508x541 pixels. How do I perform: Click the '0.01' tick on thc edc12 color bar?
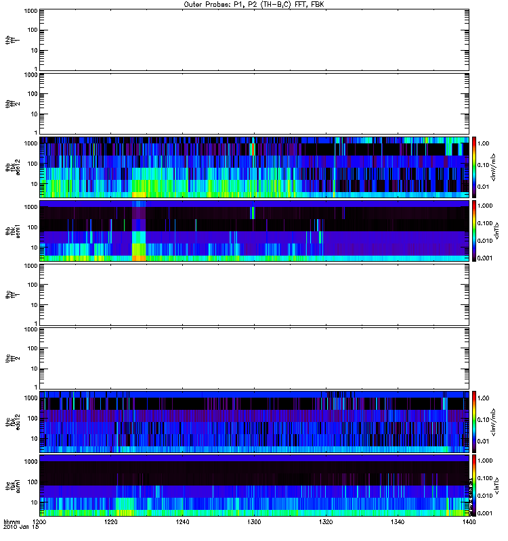[x=483, y=442]
